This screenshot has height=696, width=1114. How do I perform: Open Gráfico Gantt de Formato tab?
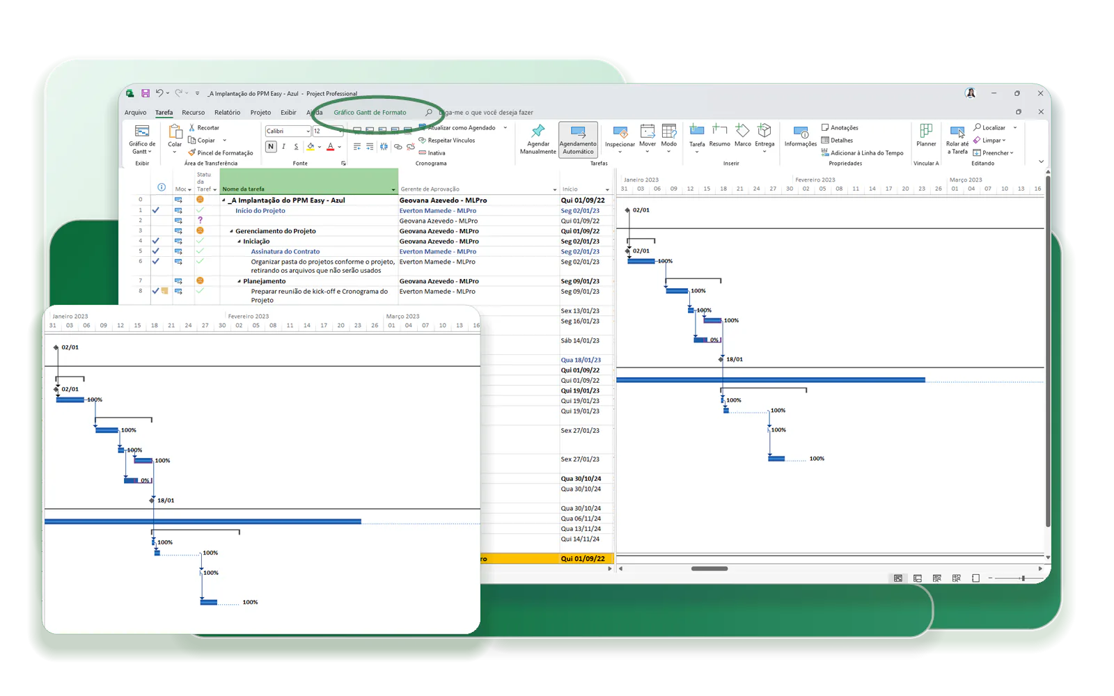pos(370,113)
